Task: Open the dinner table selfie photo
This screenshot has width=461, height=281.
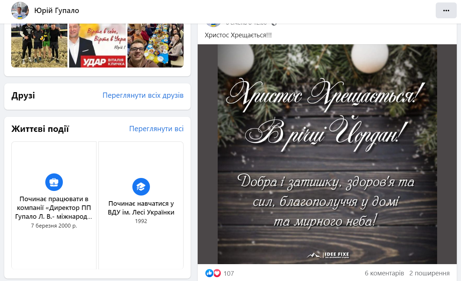Action: point(155,45)
